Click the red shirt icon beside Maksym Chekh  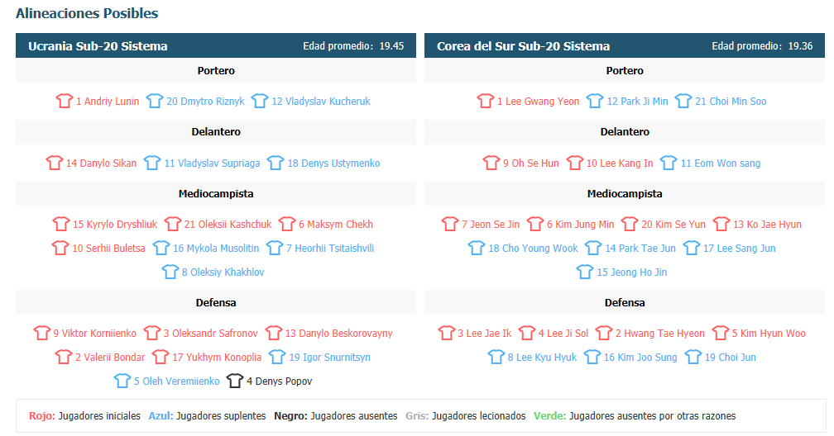tap(286, 224)
